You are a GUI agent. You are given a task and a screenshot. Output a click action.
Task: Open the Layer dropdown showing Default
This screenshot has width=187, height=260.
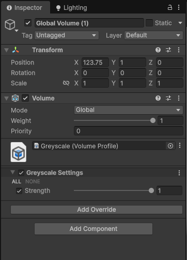[153, 35]
